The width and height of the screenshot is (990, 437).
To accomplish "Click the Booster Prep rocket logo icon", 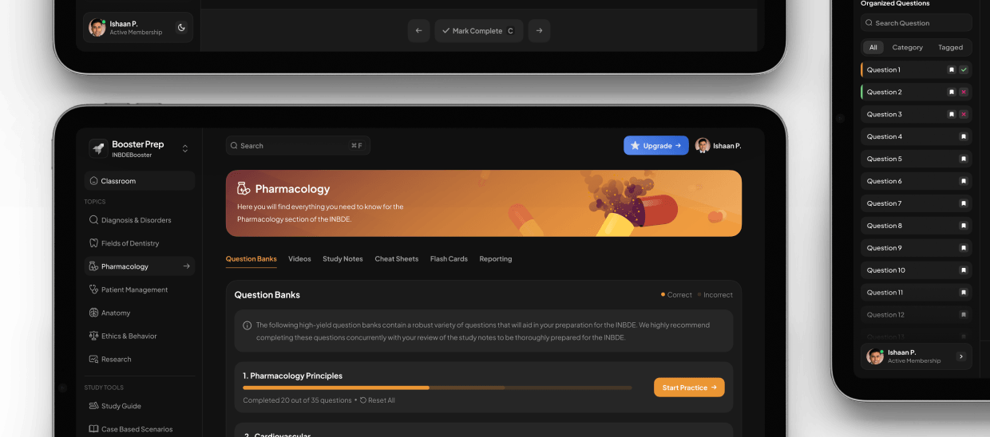I will (98, 148).
